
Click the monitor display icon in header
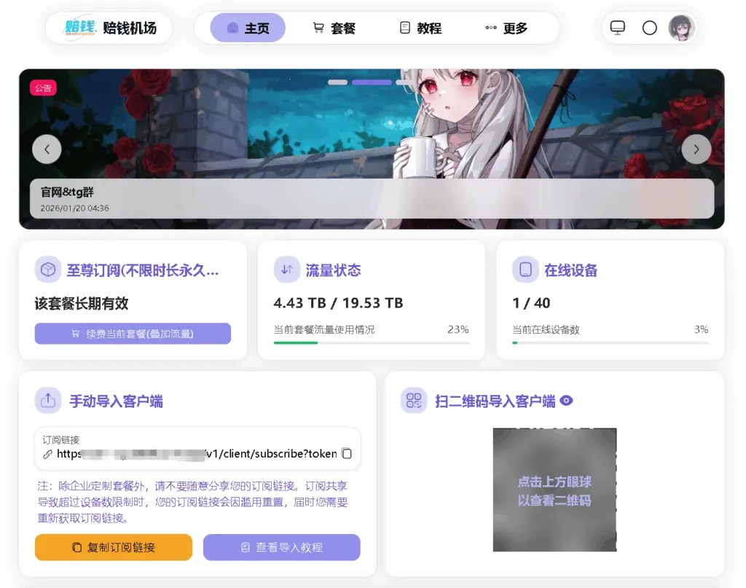coord(618,28)
